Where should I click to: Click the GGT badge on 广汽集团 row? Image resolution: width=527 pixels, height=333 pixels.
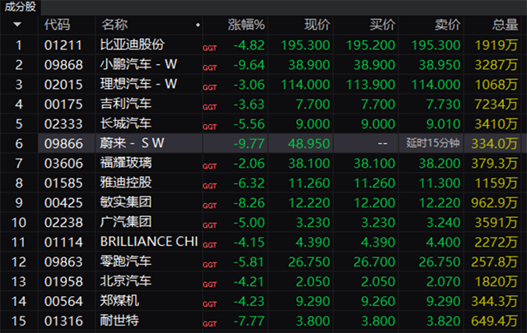tap(210, 225)
